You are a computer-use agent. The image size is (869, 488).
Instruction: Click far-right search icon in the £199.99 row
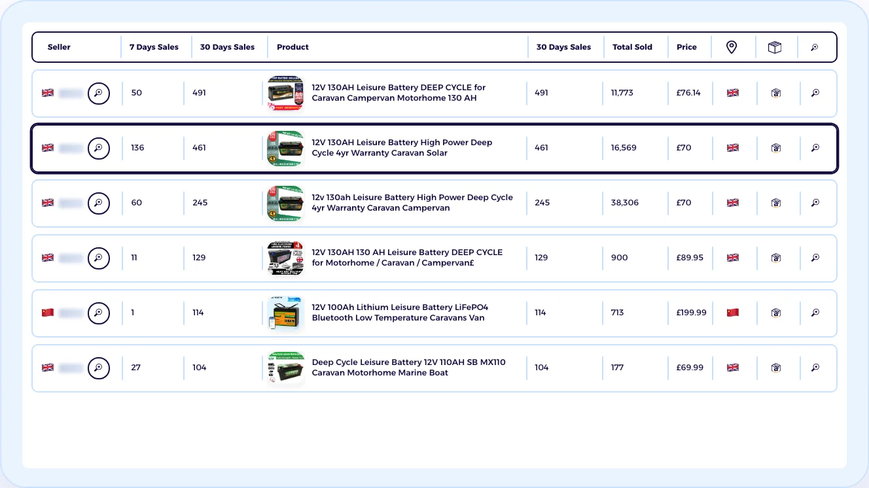(x=815, y=313)
